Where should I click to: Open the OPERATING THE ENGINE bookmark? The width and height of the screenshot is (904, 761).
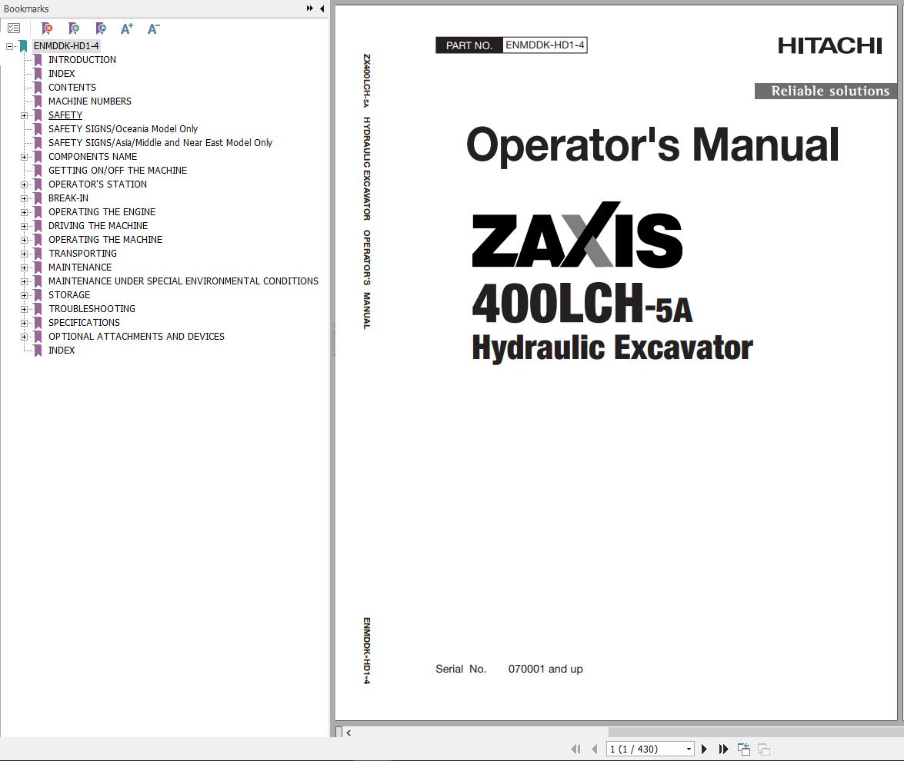(x=102, y=211)
